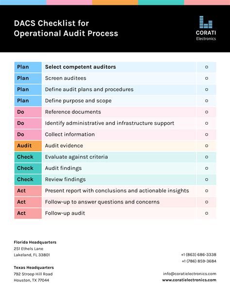Screen dimensions: 230x297
Task: Select the orange Audit label cell
Action: pos(28,146)
